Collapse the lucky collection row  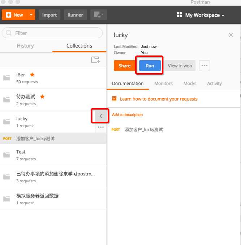[47, 122]
